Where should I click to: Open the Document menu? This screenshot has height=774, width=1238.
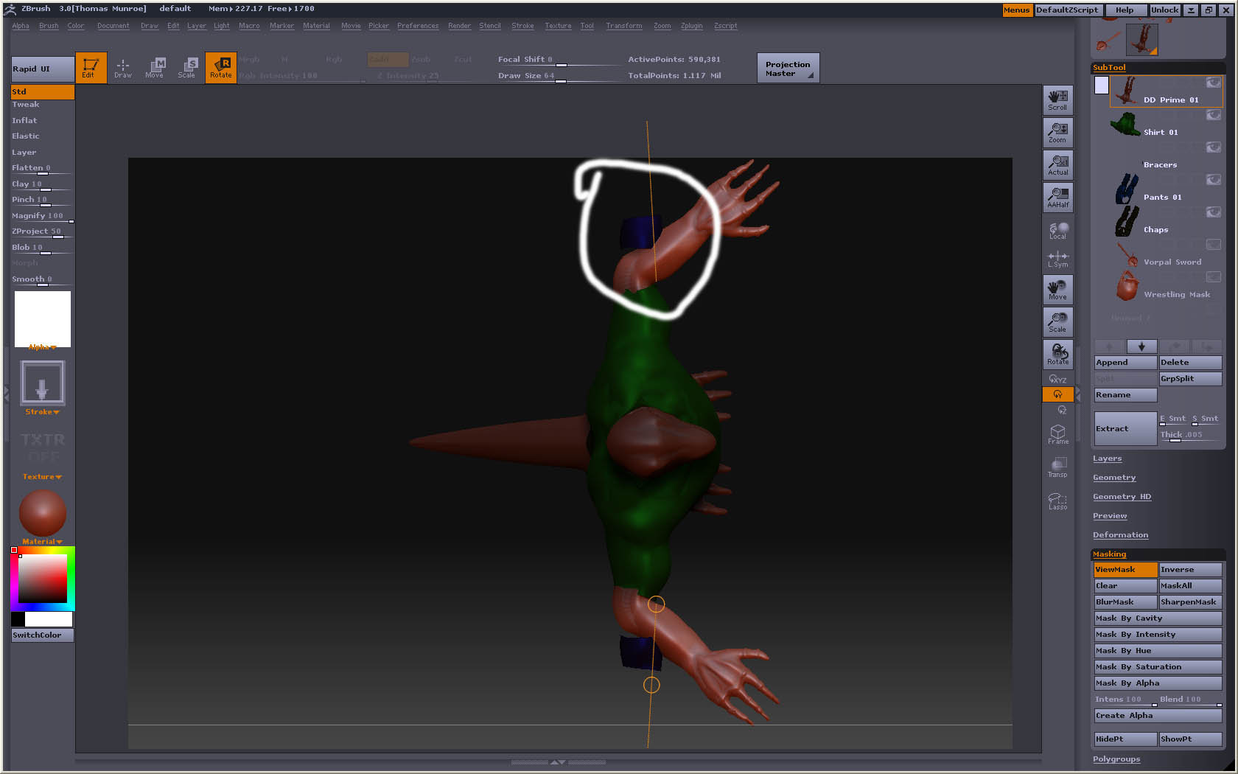click(113, 26)
